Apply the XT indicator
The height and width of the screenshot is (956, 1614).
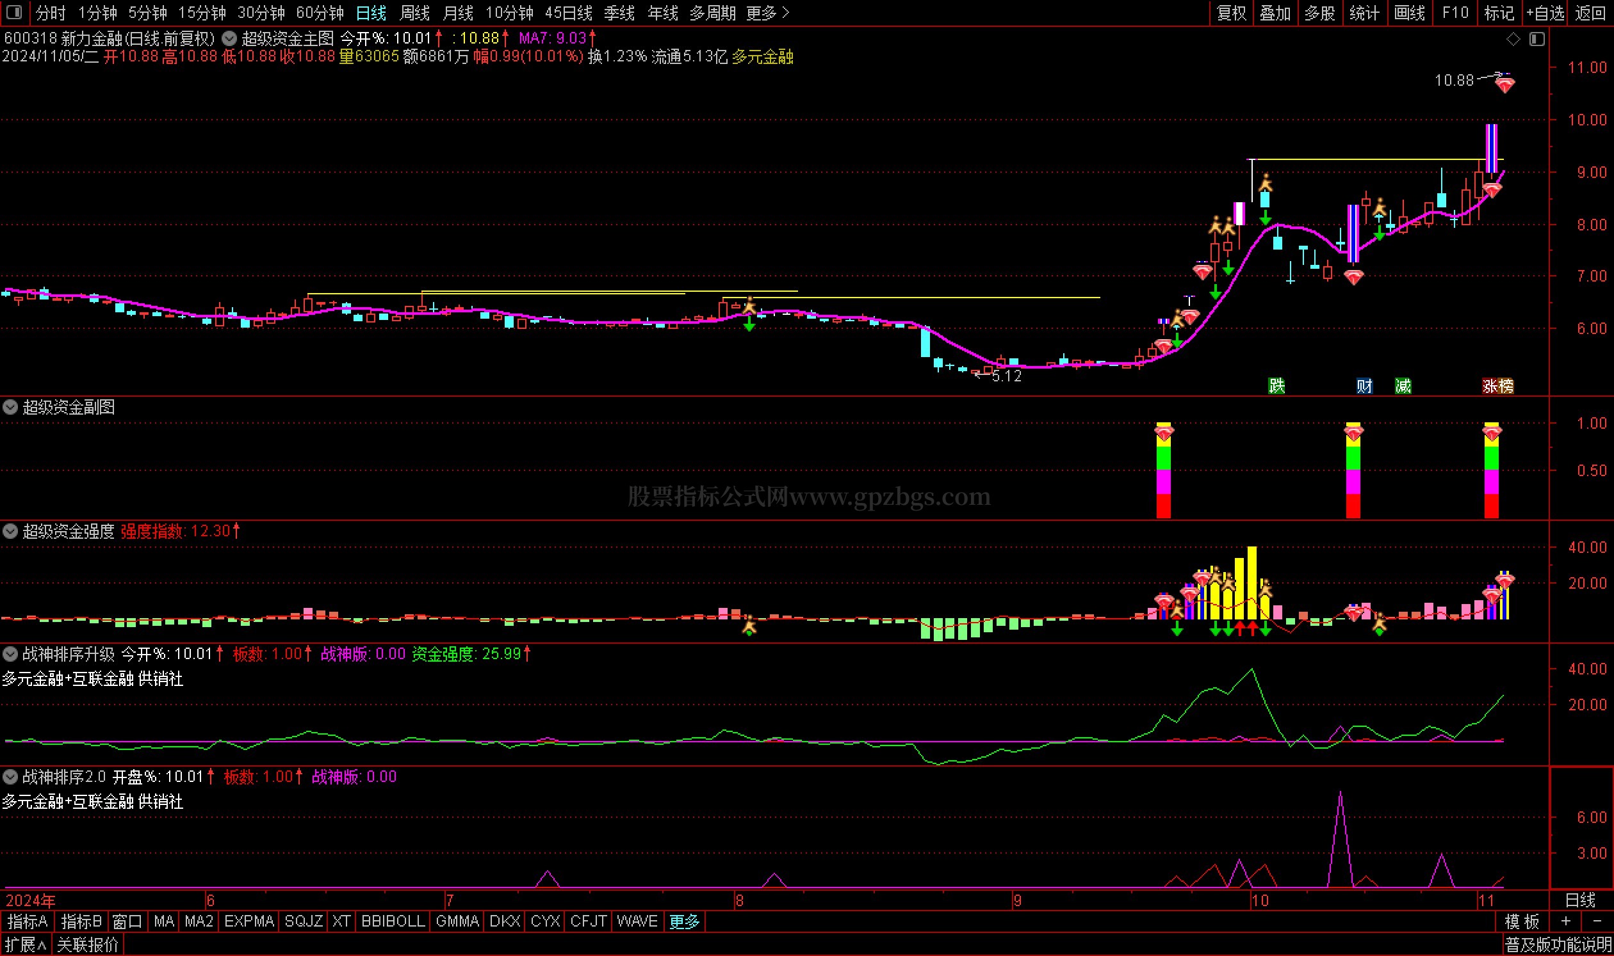pyautogui.click(x=341, y=921)
